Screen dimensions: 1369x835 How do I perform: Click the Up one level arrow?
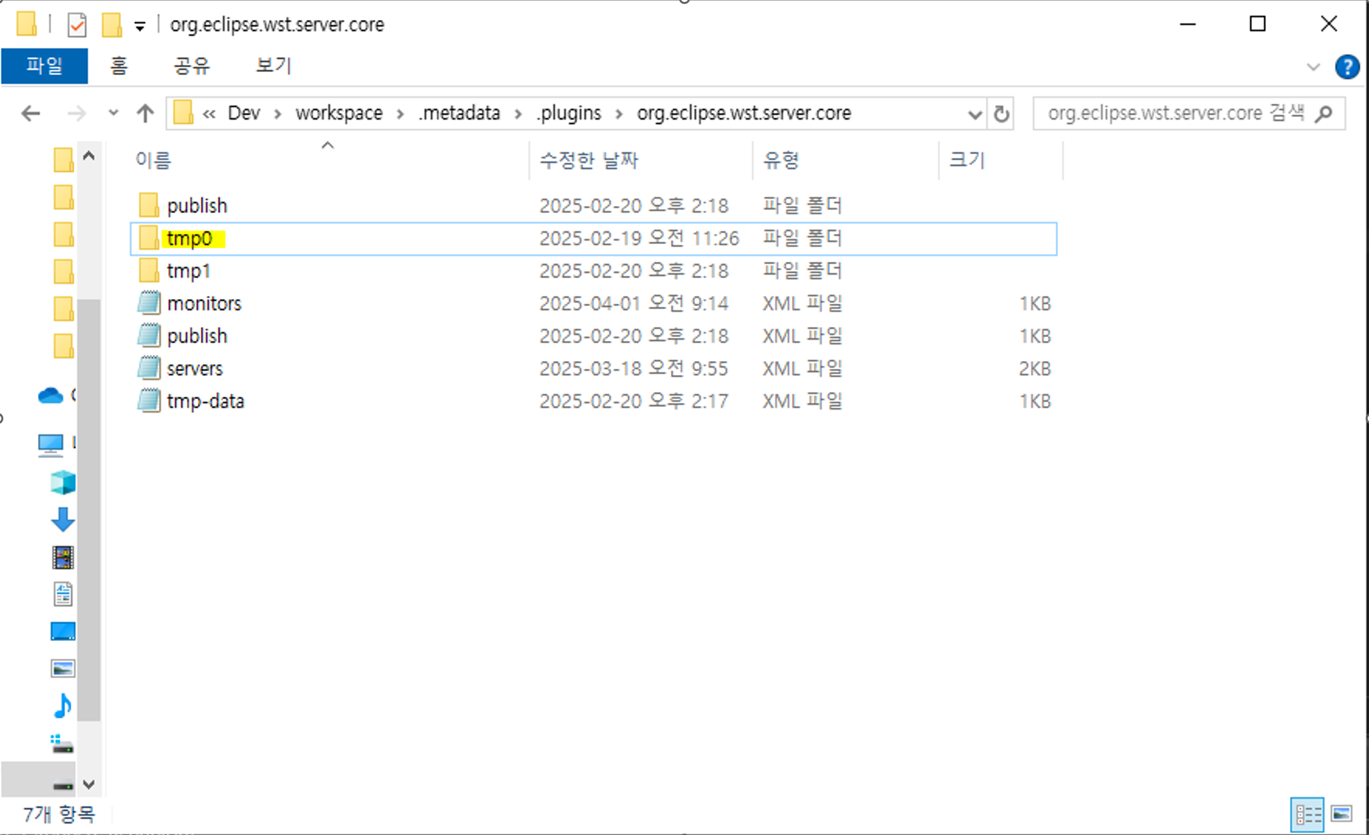[x=145, y=114]
